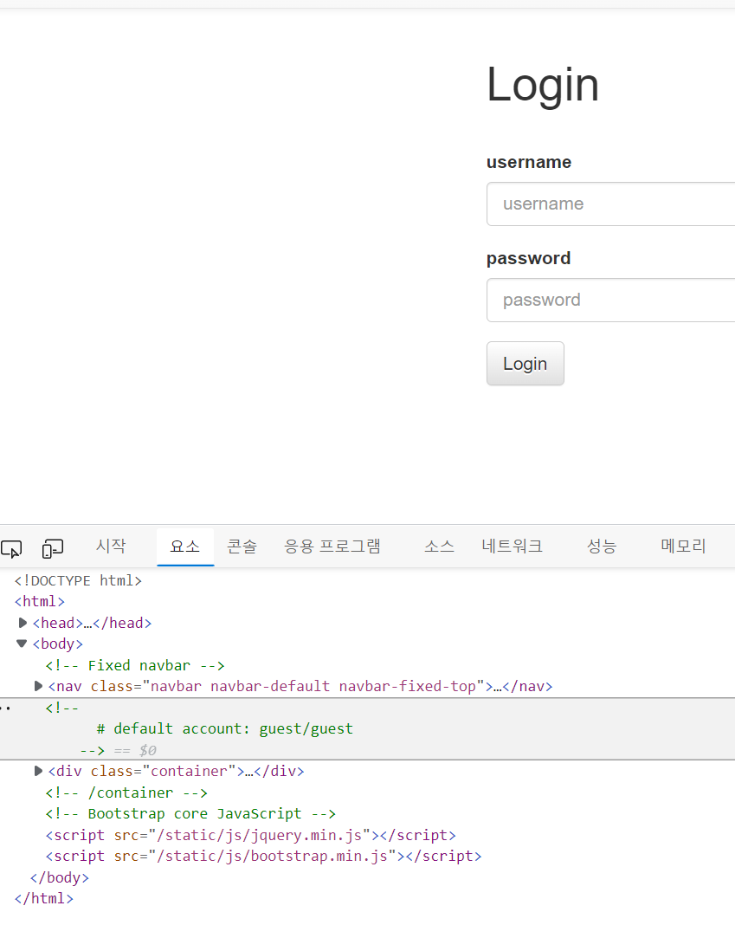Activate the inspect element picker icon
This screenshot has height=938, width=735.
pos(11,548)
